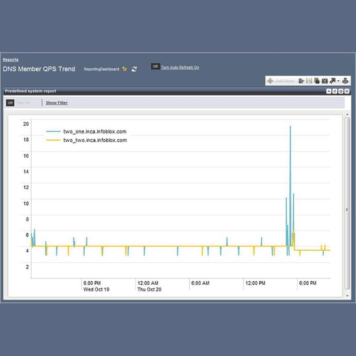
Task: Click the yellow legend line swatch
Action: (53, 140)
